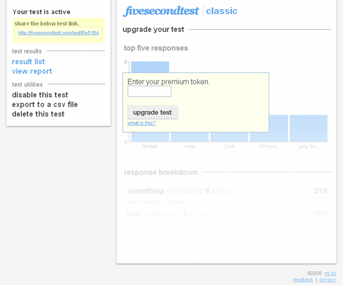Click the upgrade test button
The width and height of the screenshot is (343, 285).
click(153, 113)
